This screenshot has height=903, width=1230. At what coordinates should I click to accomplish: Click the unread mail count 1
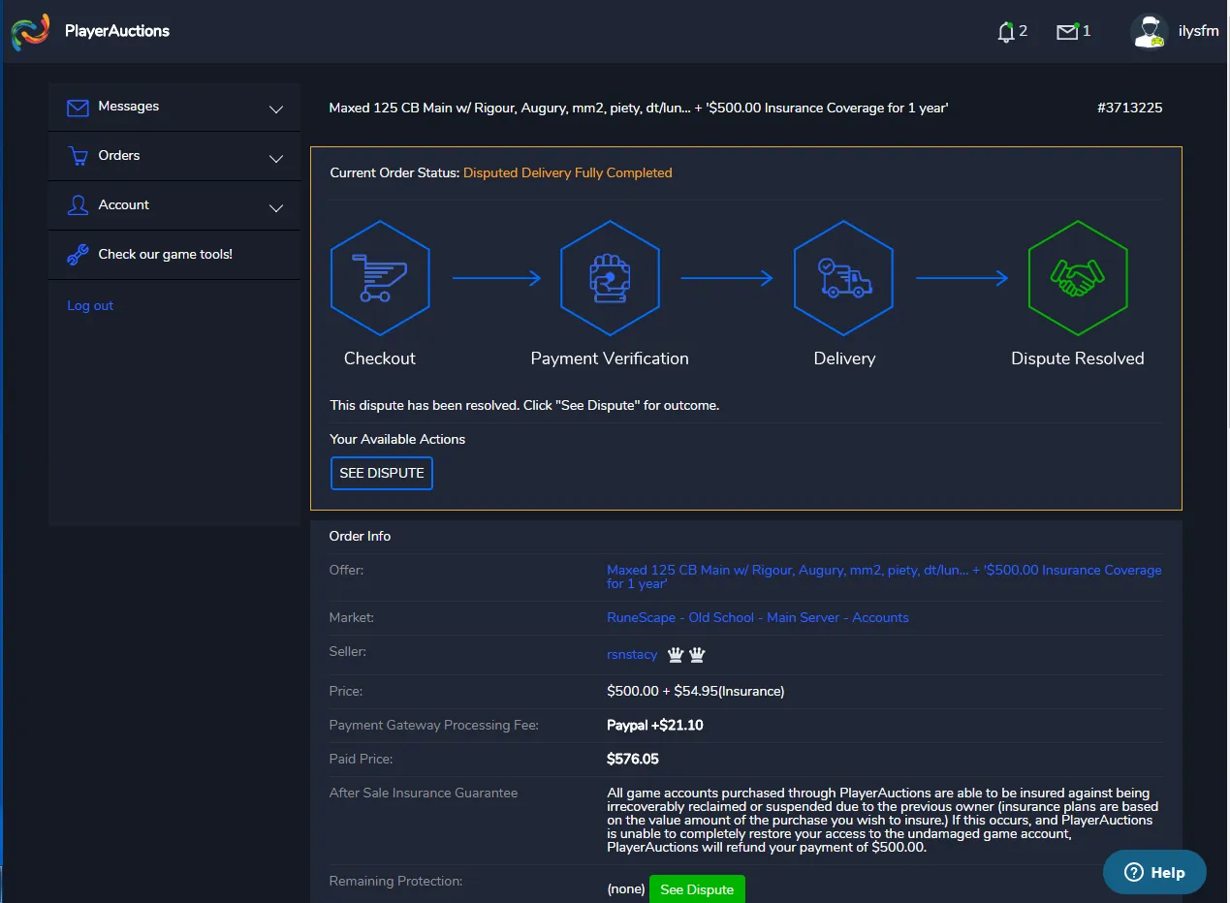(x=1087, y=31)
